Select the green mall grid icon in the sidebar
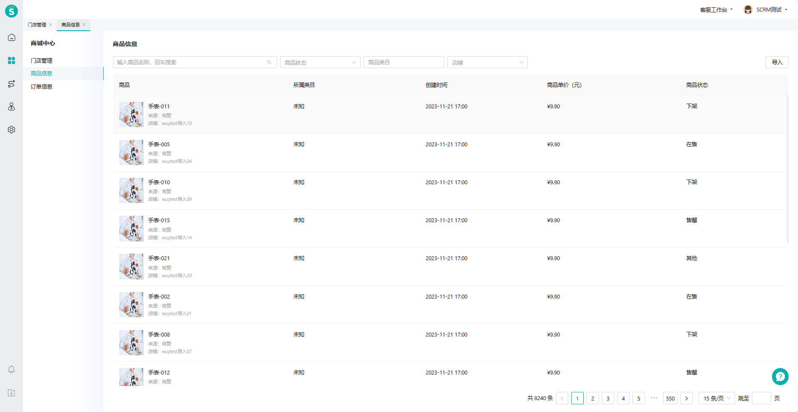This screenshot has height=412, width=798. (x=12, y=61)
